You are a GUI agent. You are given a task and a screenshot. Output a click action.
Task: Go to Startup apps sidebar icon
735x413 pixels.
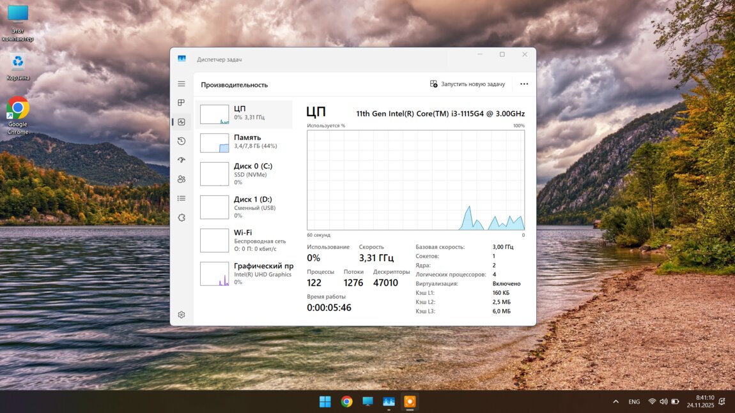point(182,160)
